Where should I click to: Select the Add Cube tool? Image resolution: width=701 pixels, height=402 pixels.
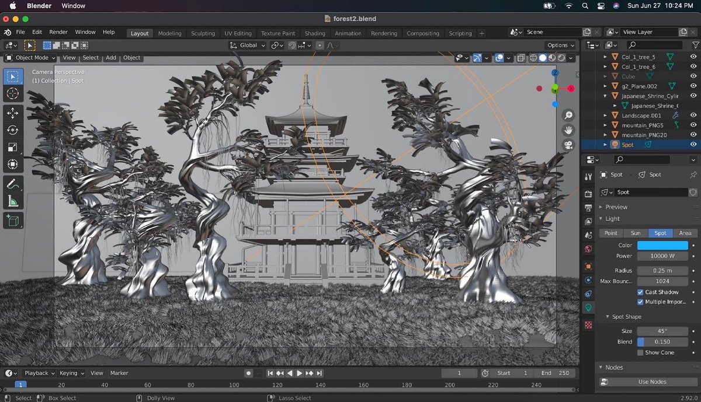13,221
